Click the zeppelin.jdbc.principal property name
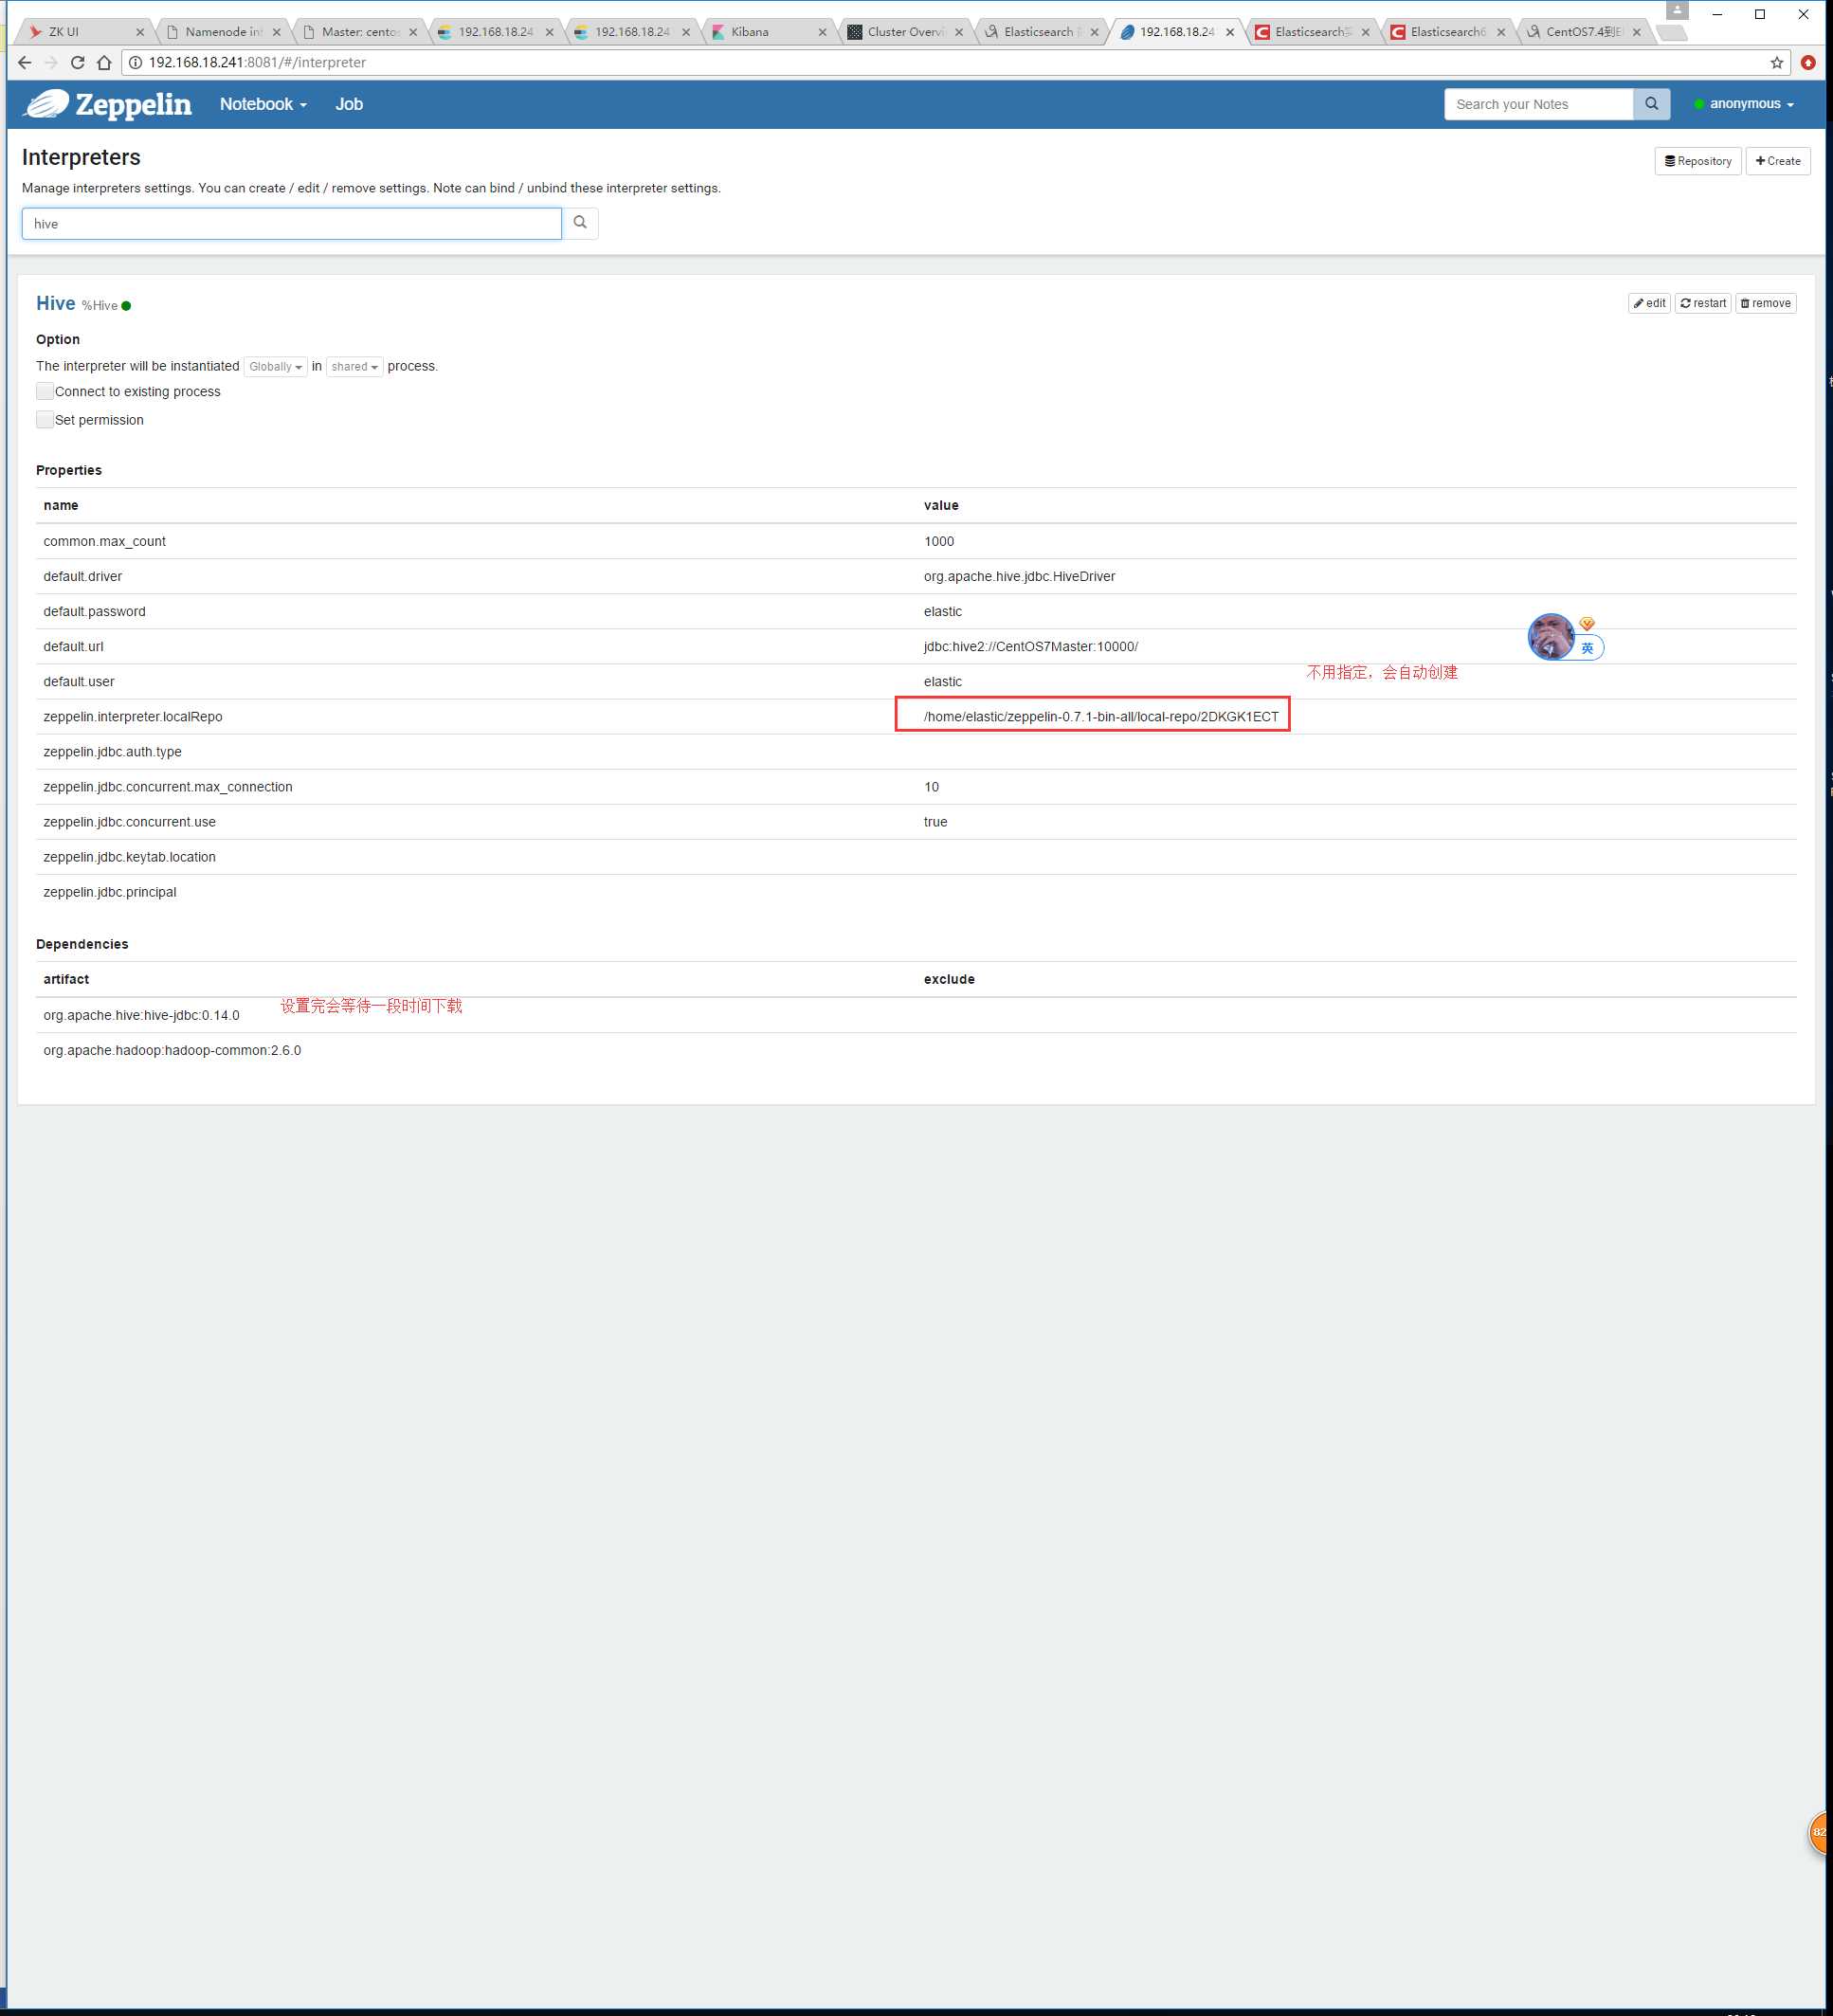The width and height of the screenshot is (1833, 2016). pyautogui.click(x=109, y=891)
